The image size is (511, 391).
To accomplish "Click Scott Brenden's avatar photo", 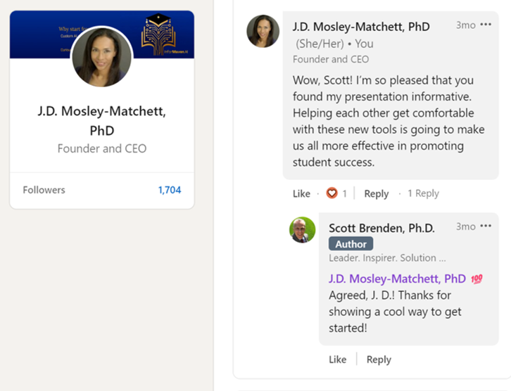I will pyautogui.click(x=303, y=230).
